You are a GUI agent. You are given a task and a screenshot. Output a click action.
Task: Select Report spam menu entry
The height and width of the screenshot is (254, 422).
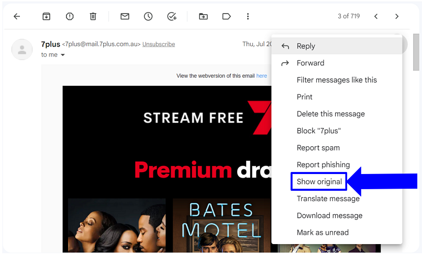click(337, 147)
